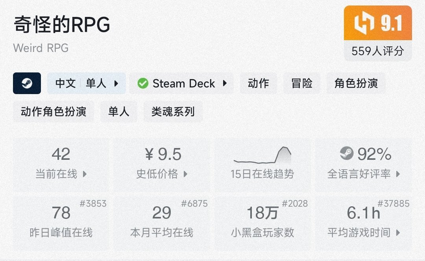Open the 史低价格 price history arrow
425x261 pixels.
[x=185, y=174]
